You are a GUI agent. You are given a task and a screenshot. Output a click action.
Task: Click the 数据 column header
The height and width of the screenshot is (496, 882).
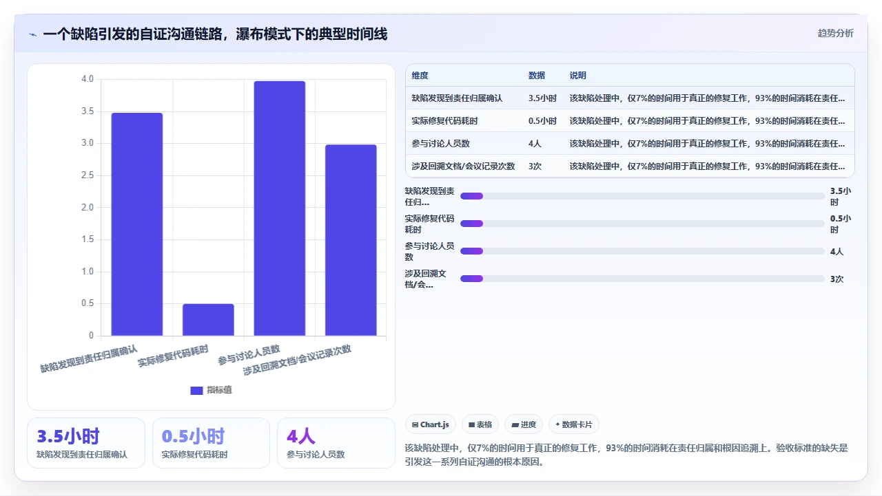click(537, 76)
